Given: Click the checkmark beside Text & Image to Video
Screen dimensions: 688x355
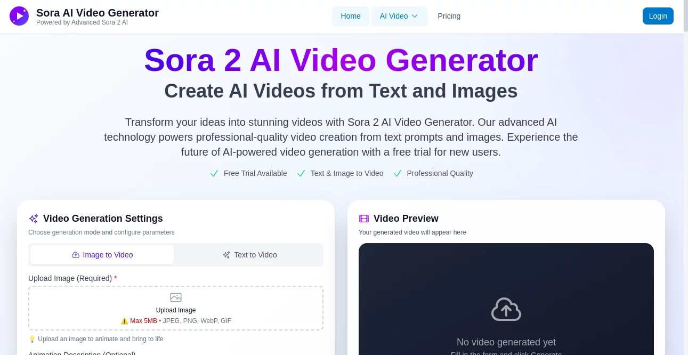Looking at the screenshot, I should [x=301, y=173].
